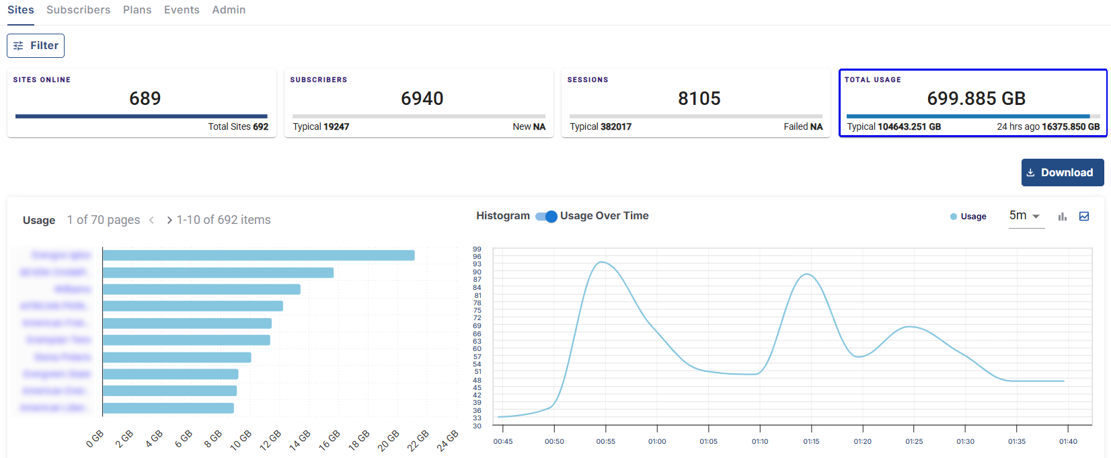Go to next usage page arrow
Image resolution: width=1111 pixels, height=458 pixels.
click(169, 220)
